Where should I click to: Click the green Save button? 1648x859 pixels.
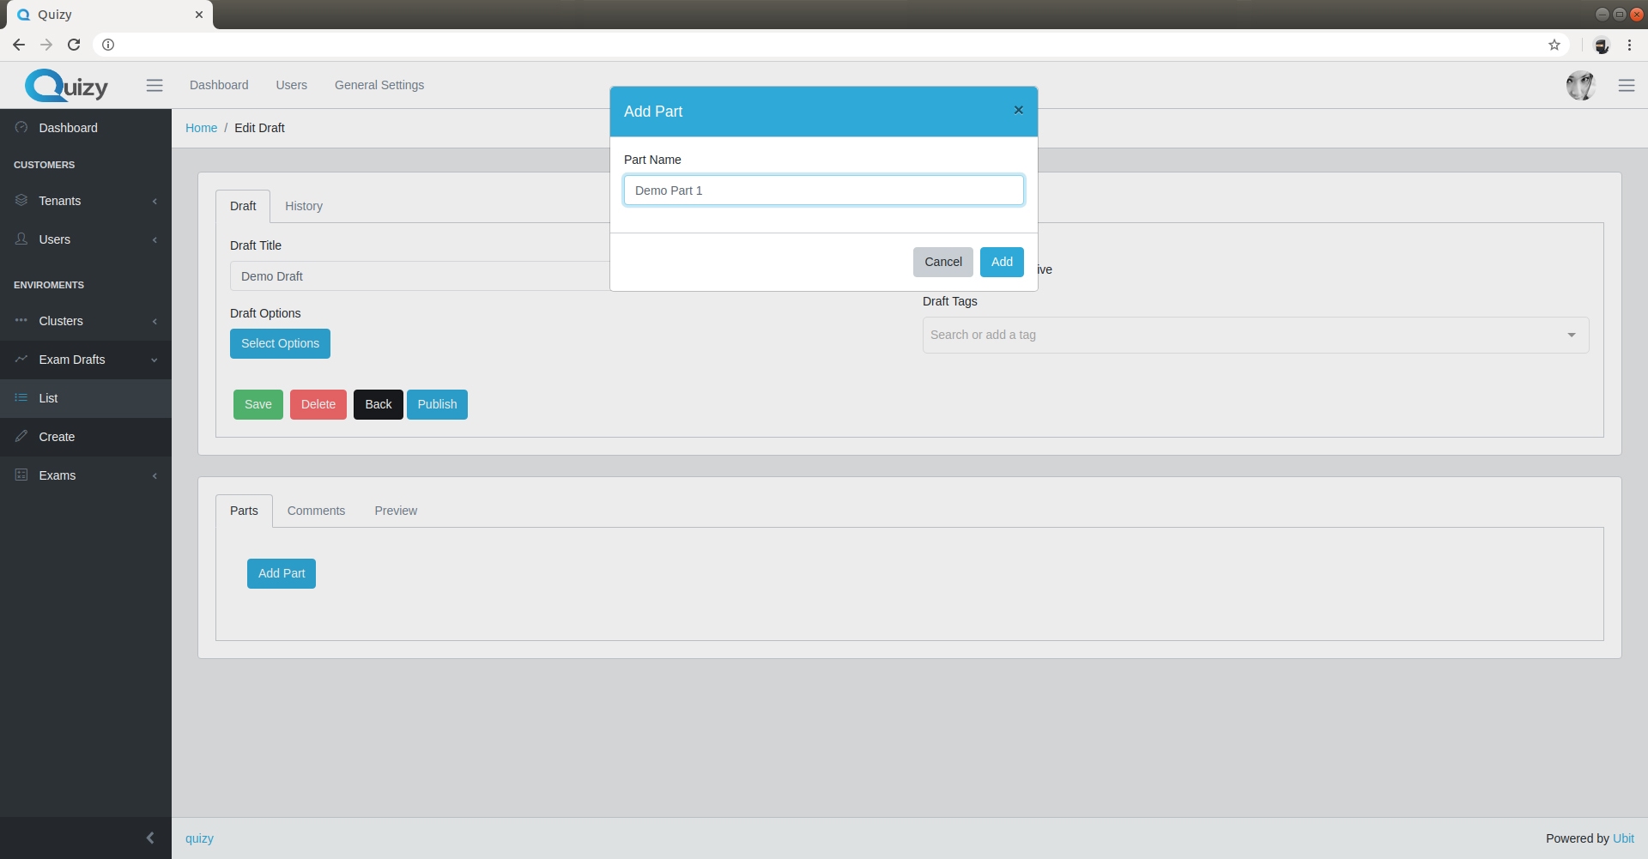point(257,404)
